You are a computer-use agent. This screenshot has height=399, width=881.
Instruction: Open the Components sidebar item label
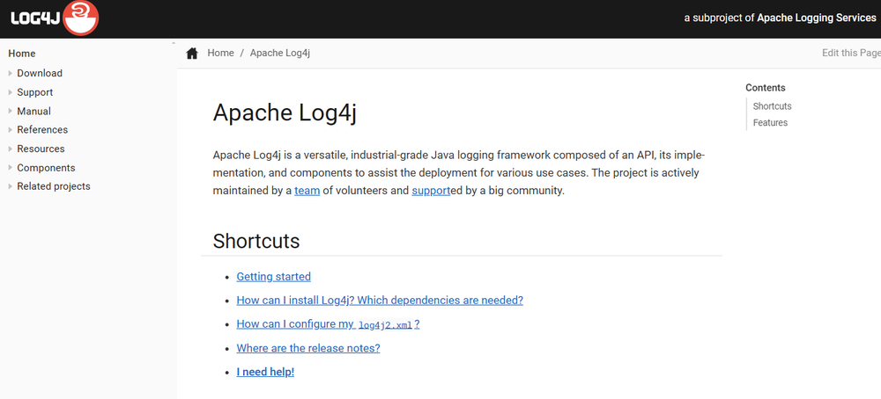coord(46,168)
